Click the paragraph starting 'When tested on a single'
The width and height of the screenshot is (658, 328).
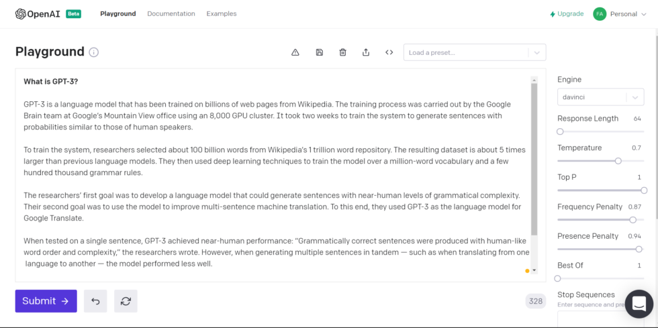click(277, 252)
